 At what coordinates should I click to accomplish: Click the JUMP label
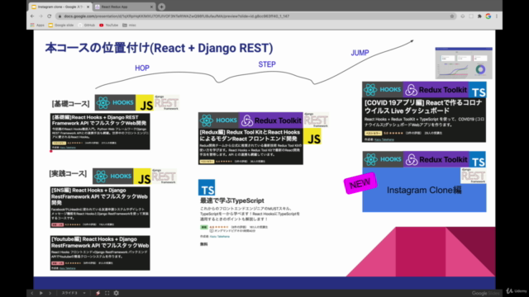coord(360,53)
